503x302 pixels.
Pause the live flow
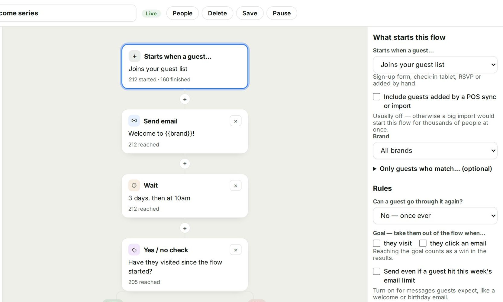[282, 13]
